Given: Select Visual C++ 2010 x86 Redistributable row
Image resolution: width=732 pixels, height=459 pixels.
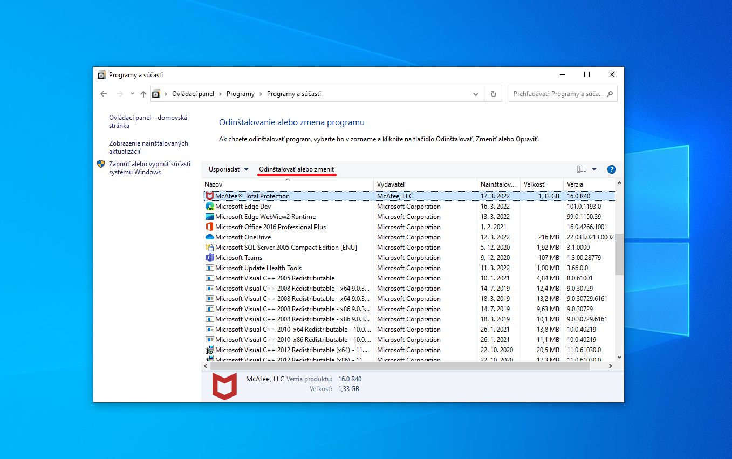Looking at the screenshot, I should [x=409, y=339].
